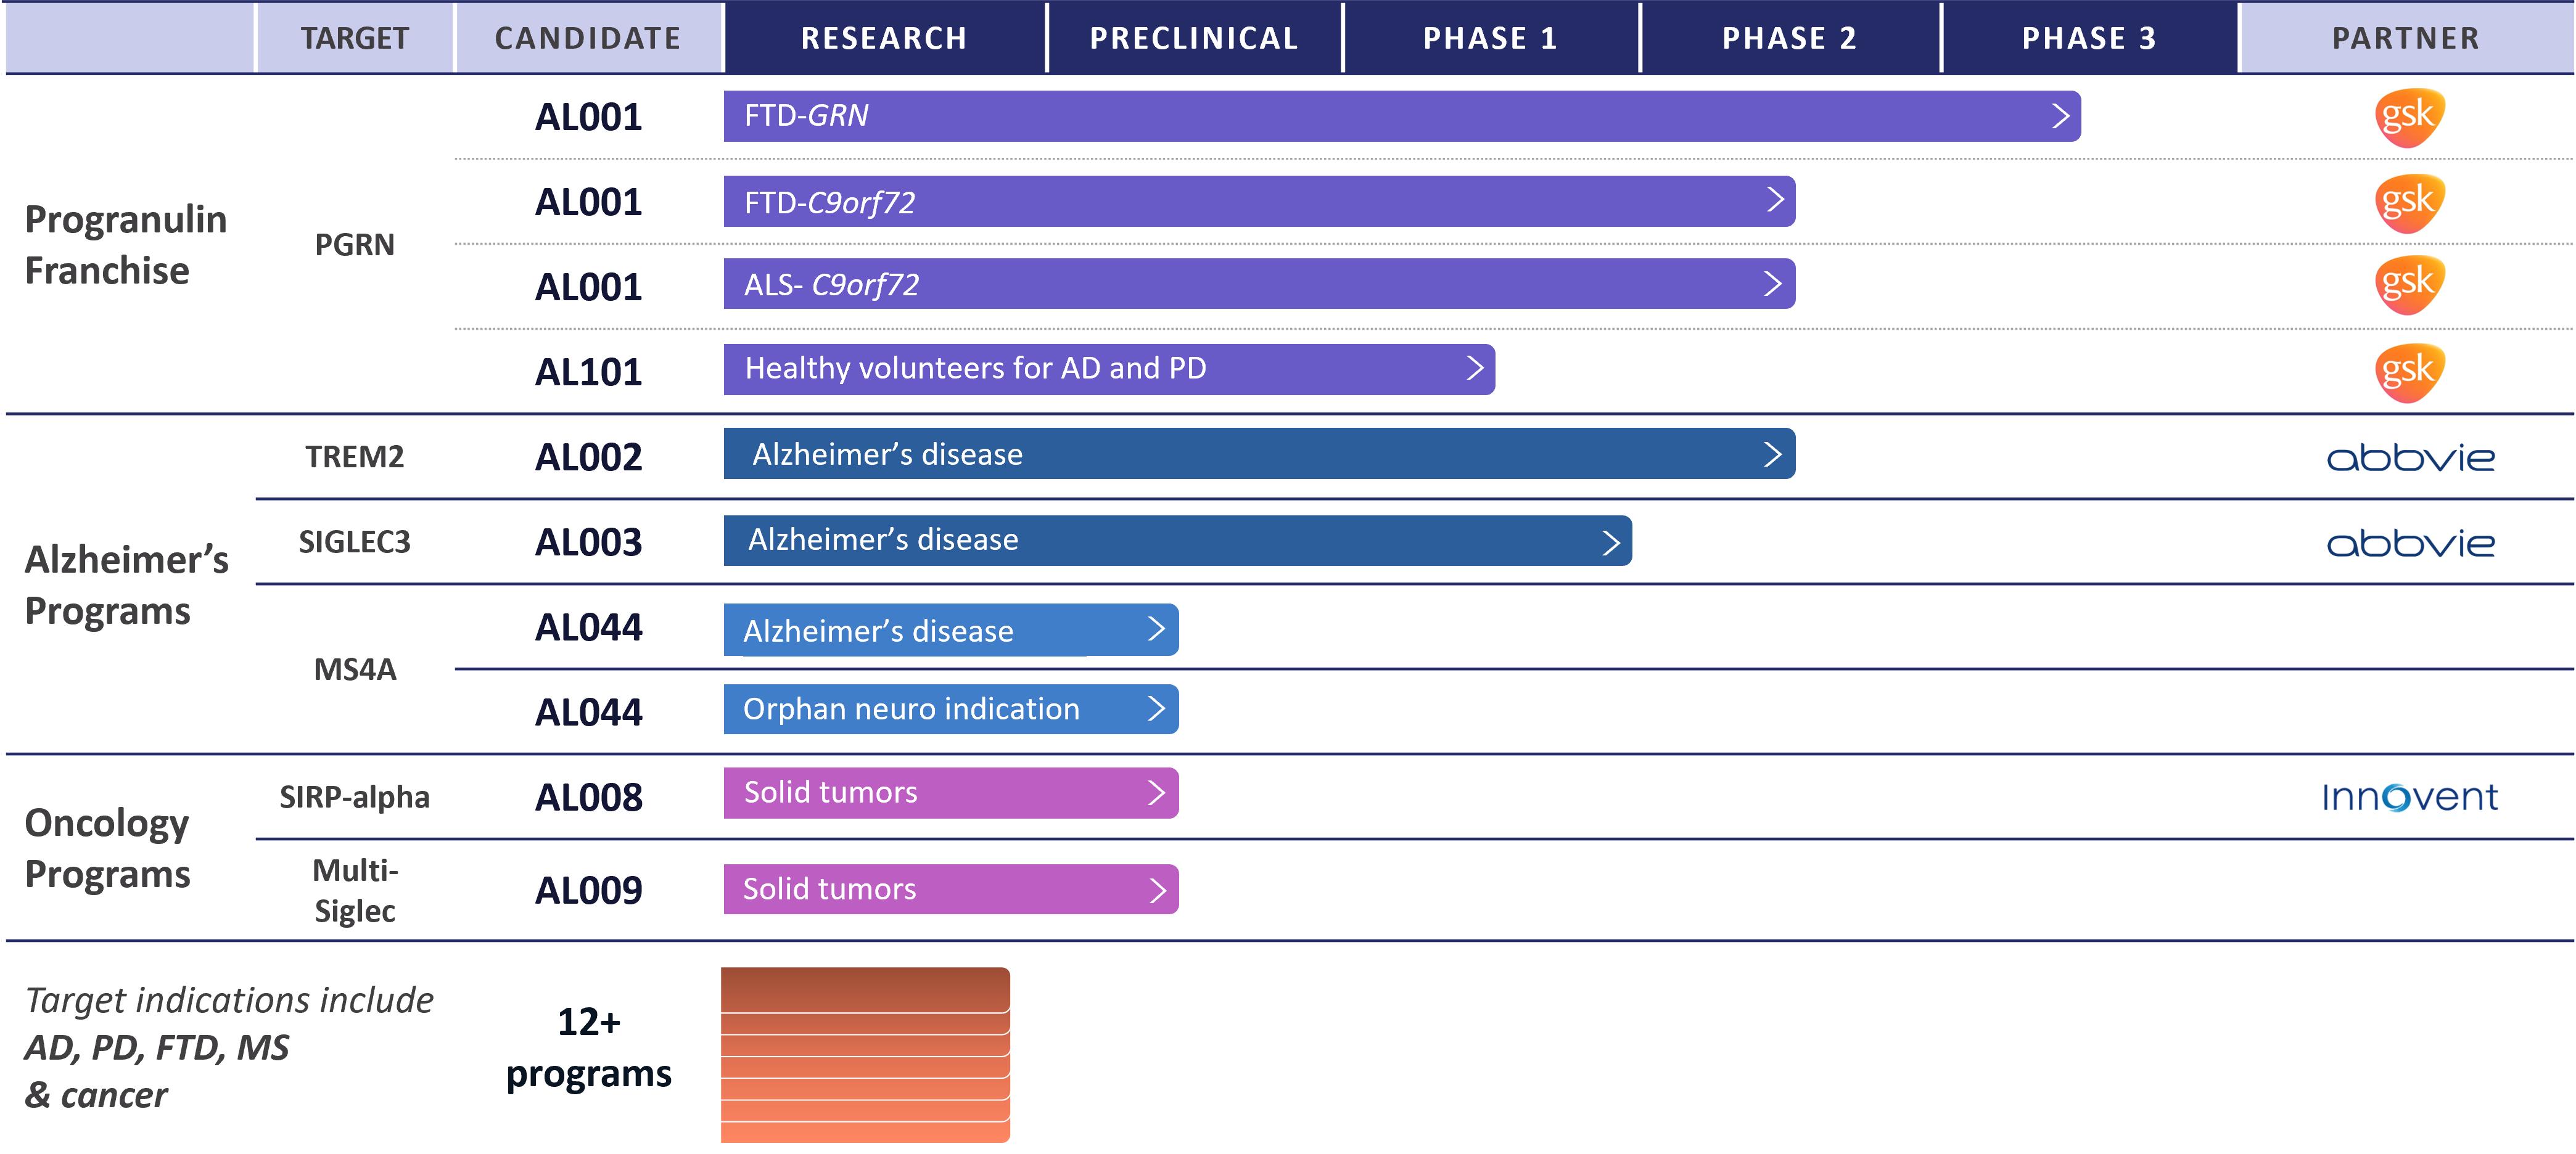This screenshot has height=1154, width=2576.
Task: Click the AbbVie logo in AL003 row
Action: 2410,544
